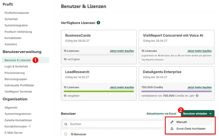Go to Provisionierung page
Image resolution: width=219 pixels, height=136 pixels.
click(14, 73)
